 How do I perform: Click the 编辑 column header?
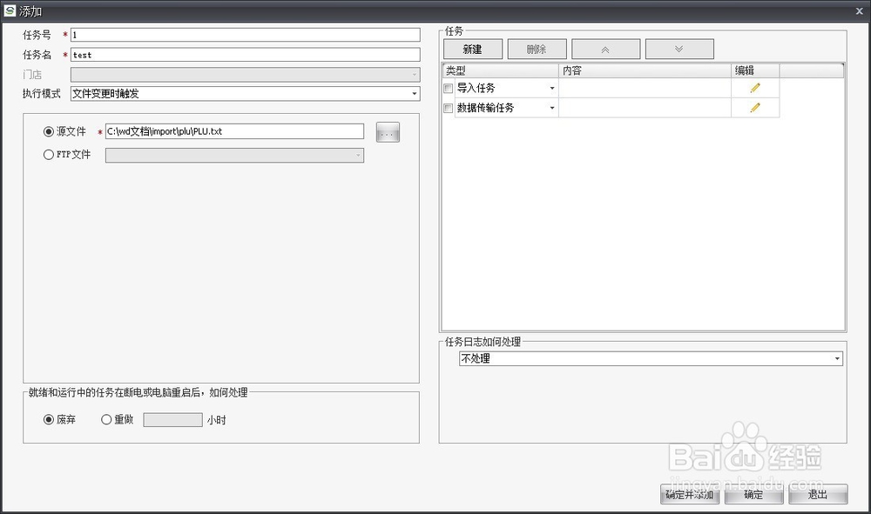point(755,70)
